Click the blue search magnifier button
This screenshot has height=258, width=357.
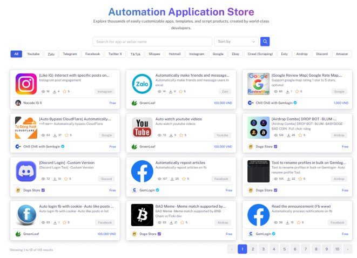265,42
